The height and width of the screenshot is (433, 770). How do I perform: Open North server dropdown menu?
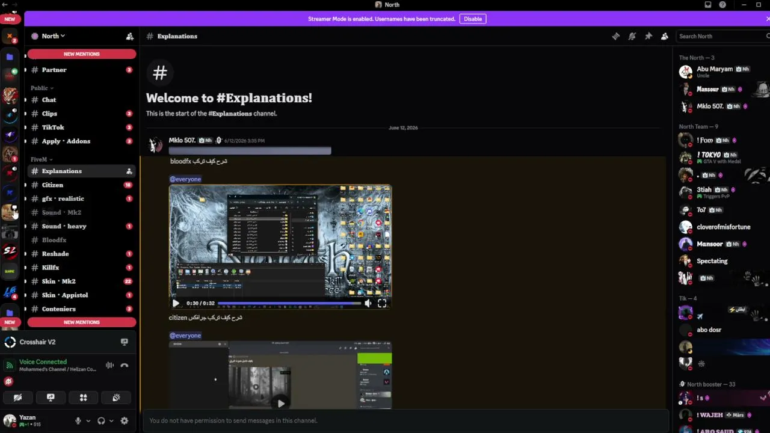pos(53,36)
